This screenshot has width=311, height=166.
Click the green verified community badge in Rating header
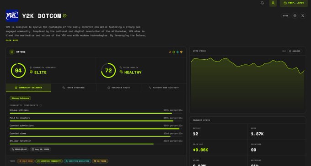[x=174, y=52]
